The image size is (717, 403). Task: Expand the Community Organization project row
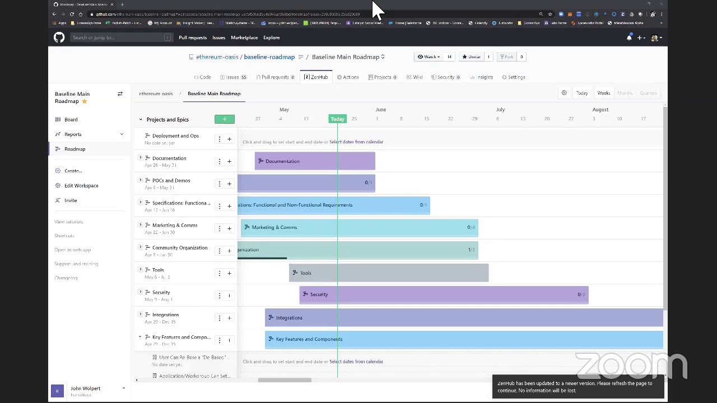pos(141,247)
